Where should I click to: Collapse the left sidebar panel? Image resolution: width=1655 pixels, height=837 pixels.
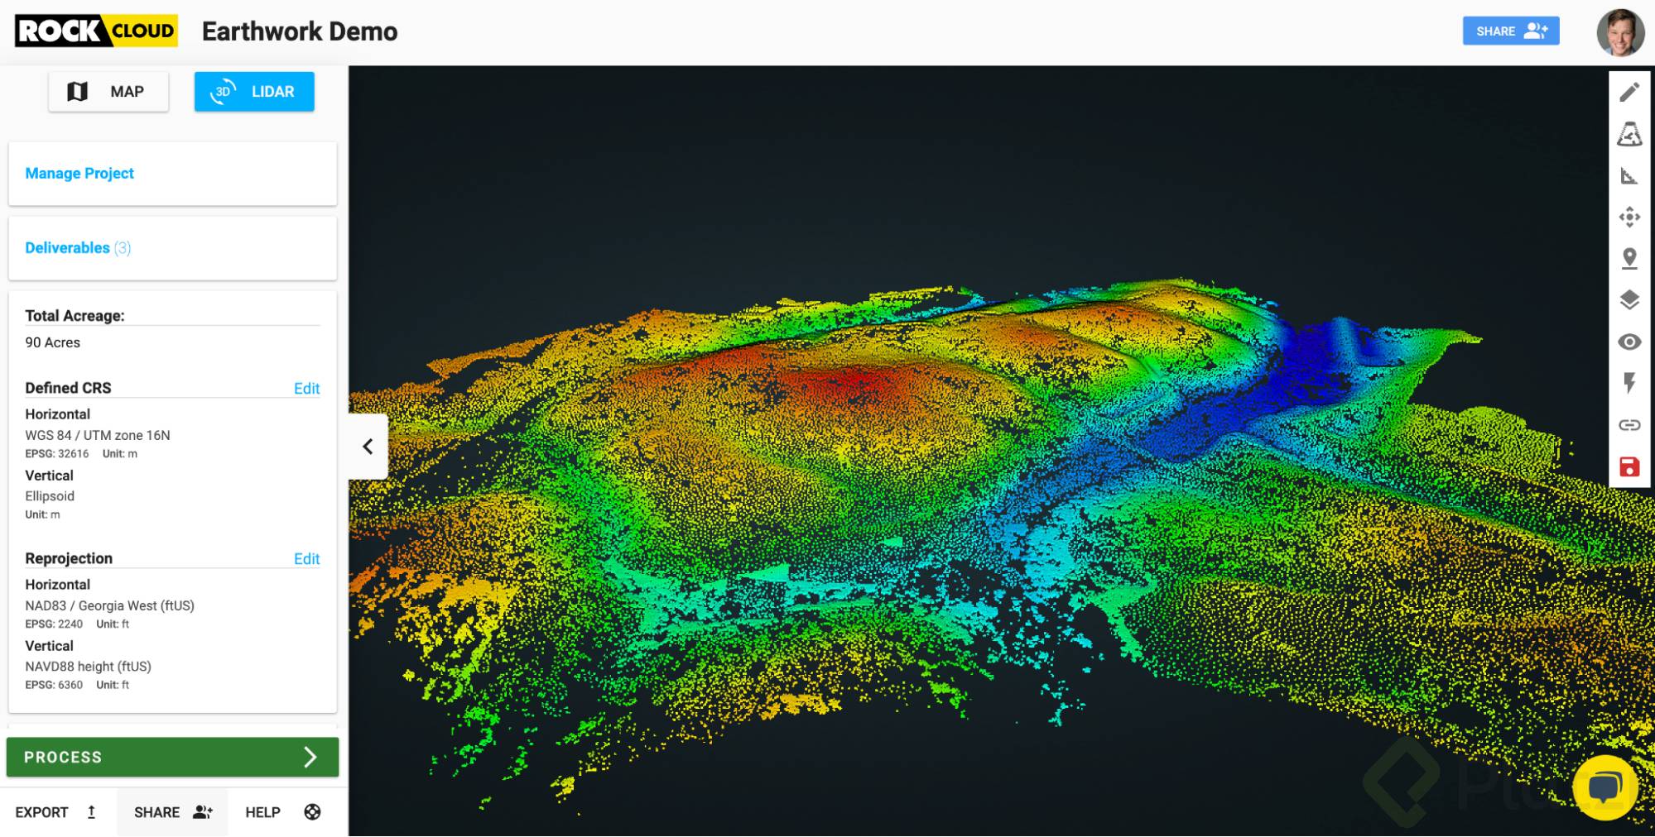pos(368,447)
